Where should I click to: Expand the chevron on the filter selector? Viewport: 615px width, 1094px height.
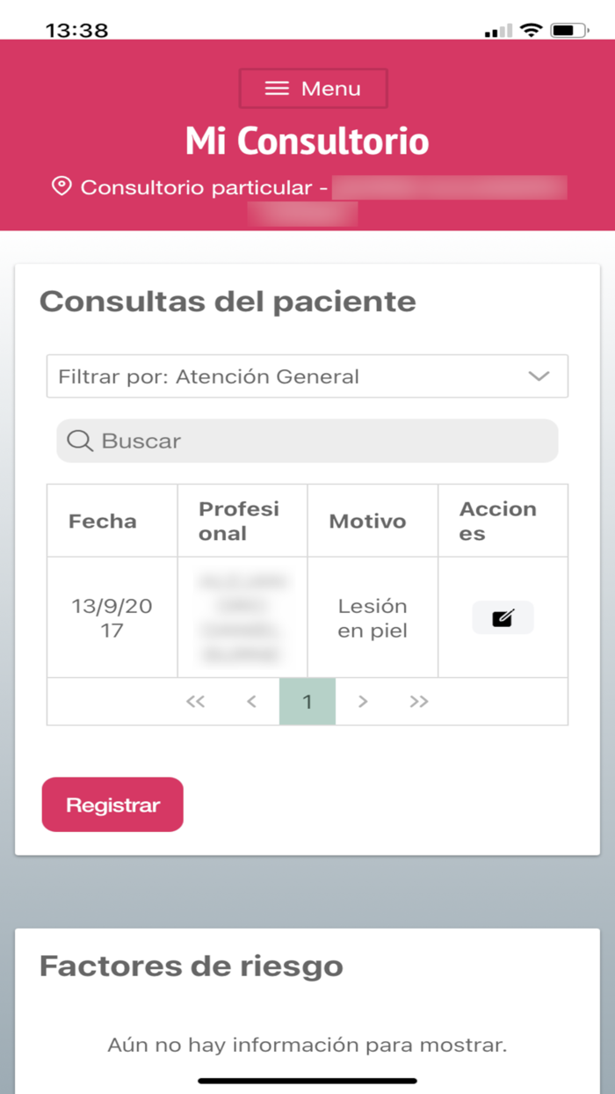539,376
